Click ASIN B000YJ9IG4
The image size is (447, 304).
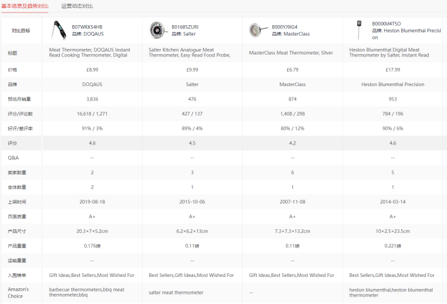coord(285,27)
